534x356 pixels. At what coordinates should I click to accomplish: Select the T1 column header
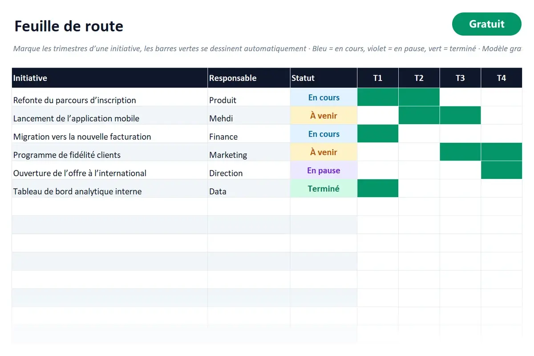378,78
